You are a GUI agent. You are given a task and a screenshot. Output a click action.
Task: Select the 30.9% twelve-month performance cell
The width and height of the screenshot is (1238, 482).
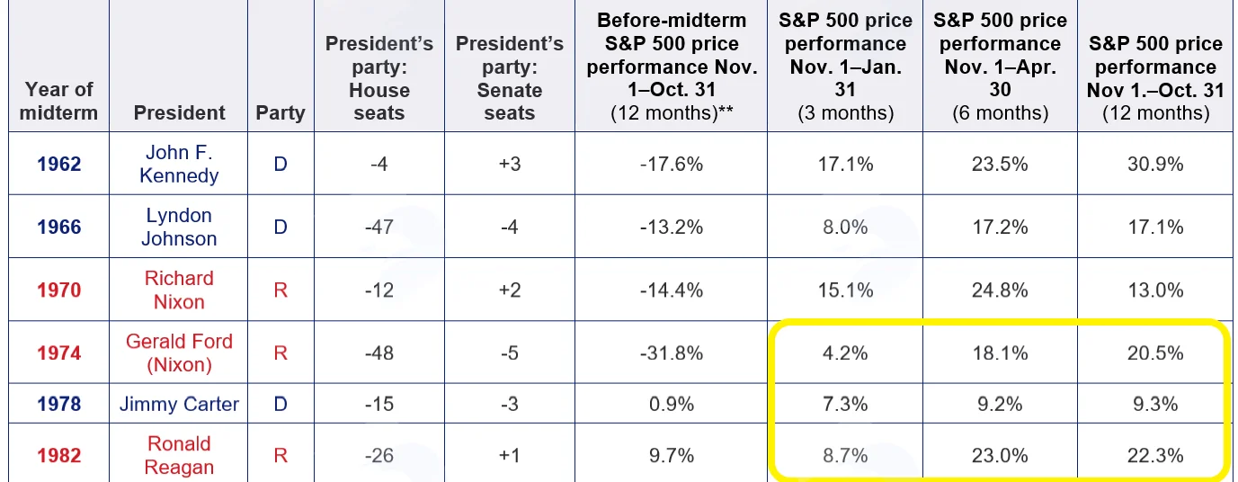(1155, 164)
